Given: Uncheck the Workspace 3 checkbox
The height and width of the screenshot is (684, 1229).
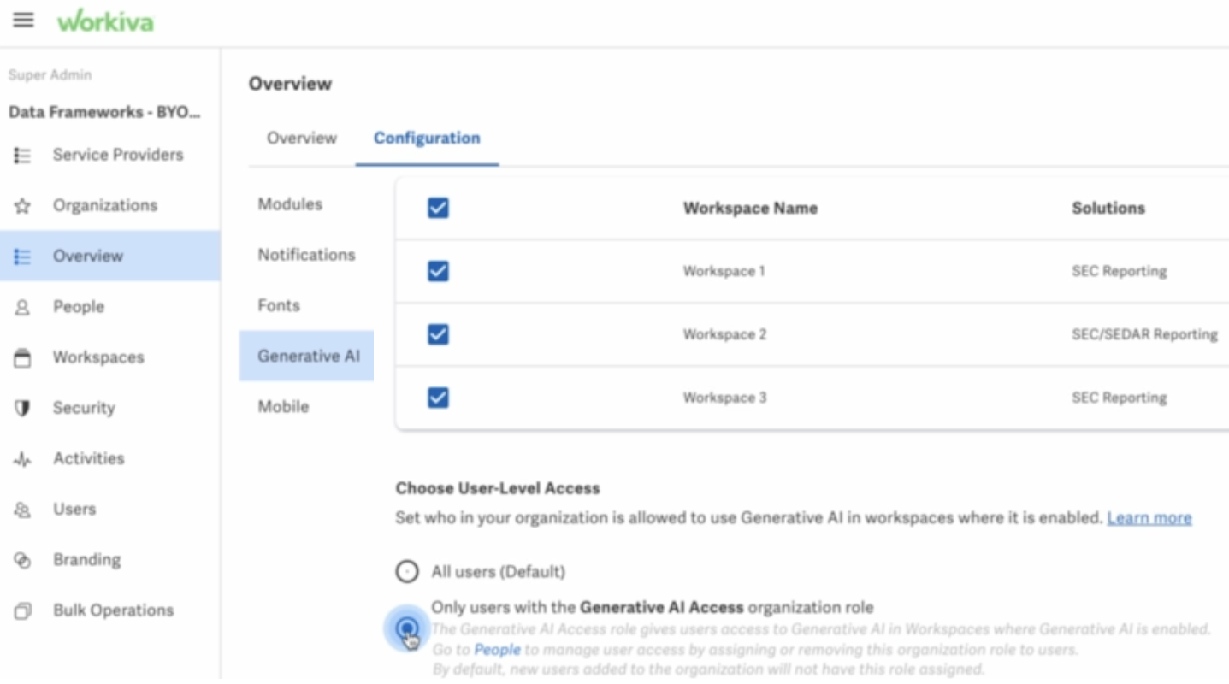Looking at the screenshot, I should pyautogui.click(x=438, y=398).
